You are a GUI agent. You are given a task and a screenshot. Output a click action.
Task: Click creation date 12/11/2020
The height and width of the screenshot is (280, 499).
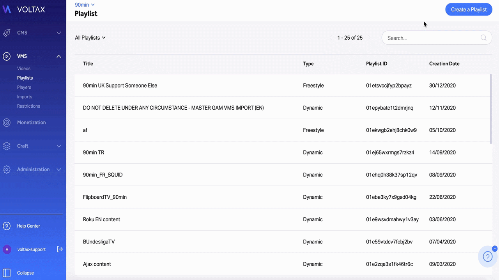coord(442,108)
